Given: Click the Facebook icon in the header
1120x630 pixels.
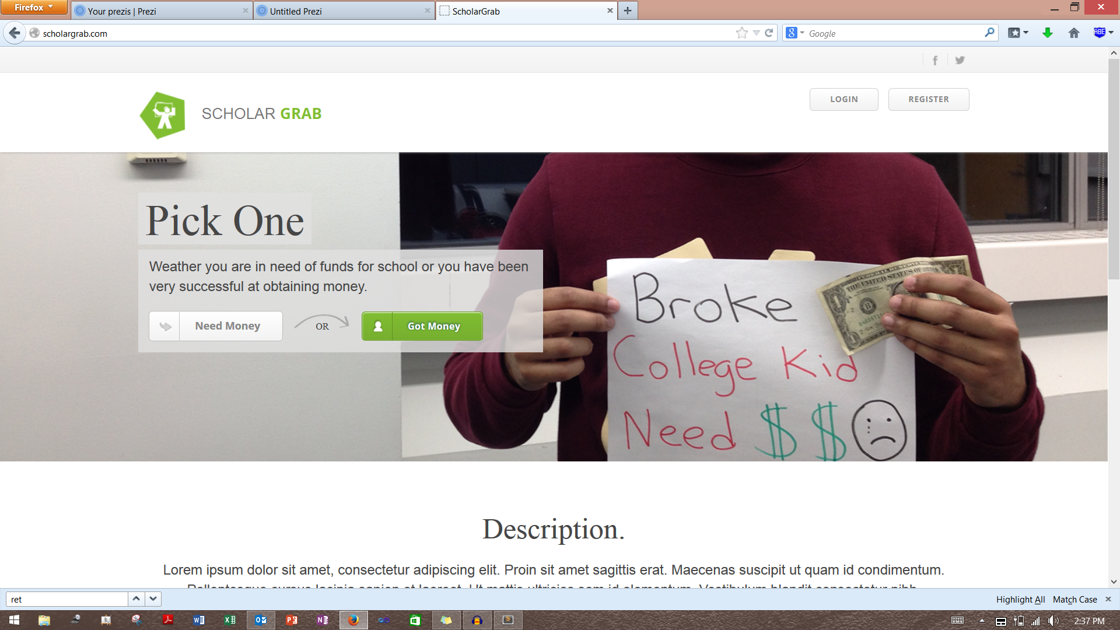Looking at the screenshot, I should 935,60.
